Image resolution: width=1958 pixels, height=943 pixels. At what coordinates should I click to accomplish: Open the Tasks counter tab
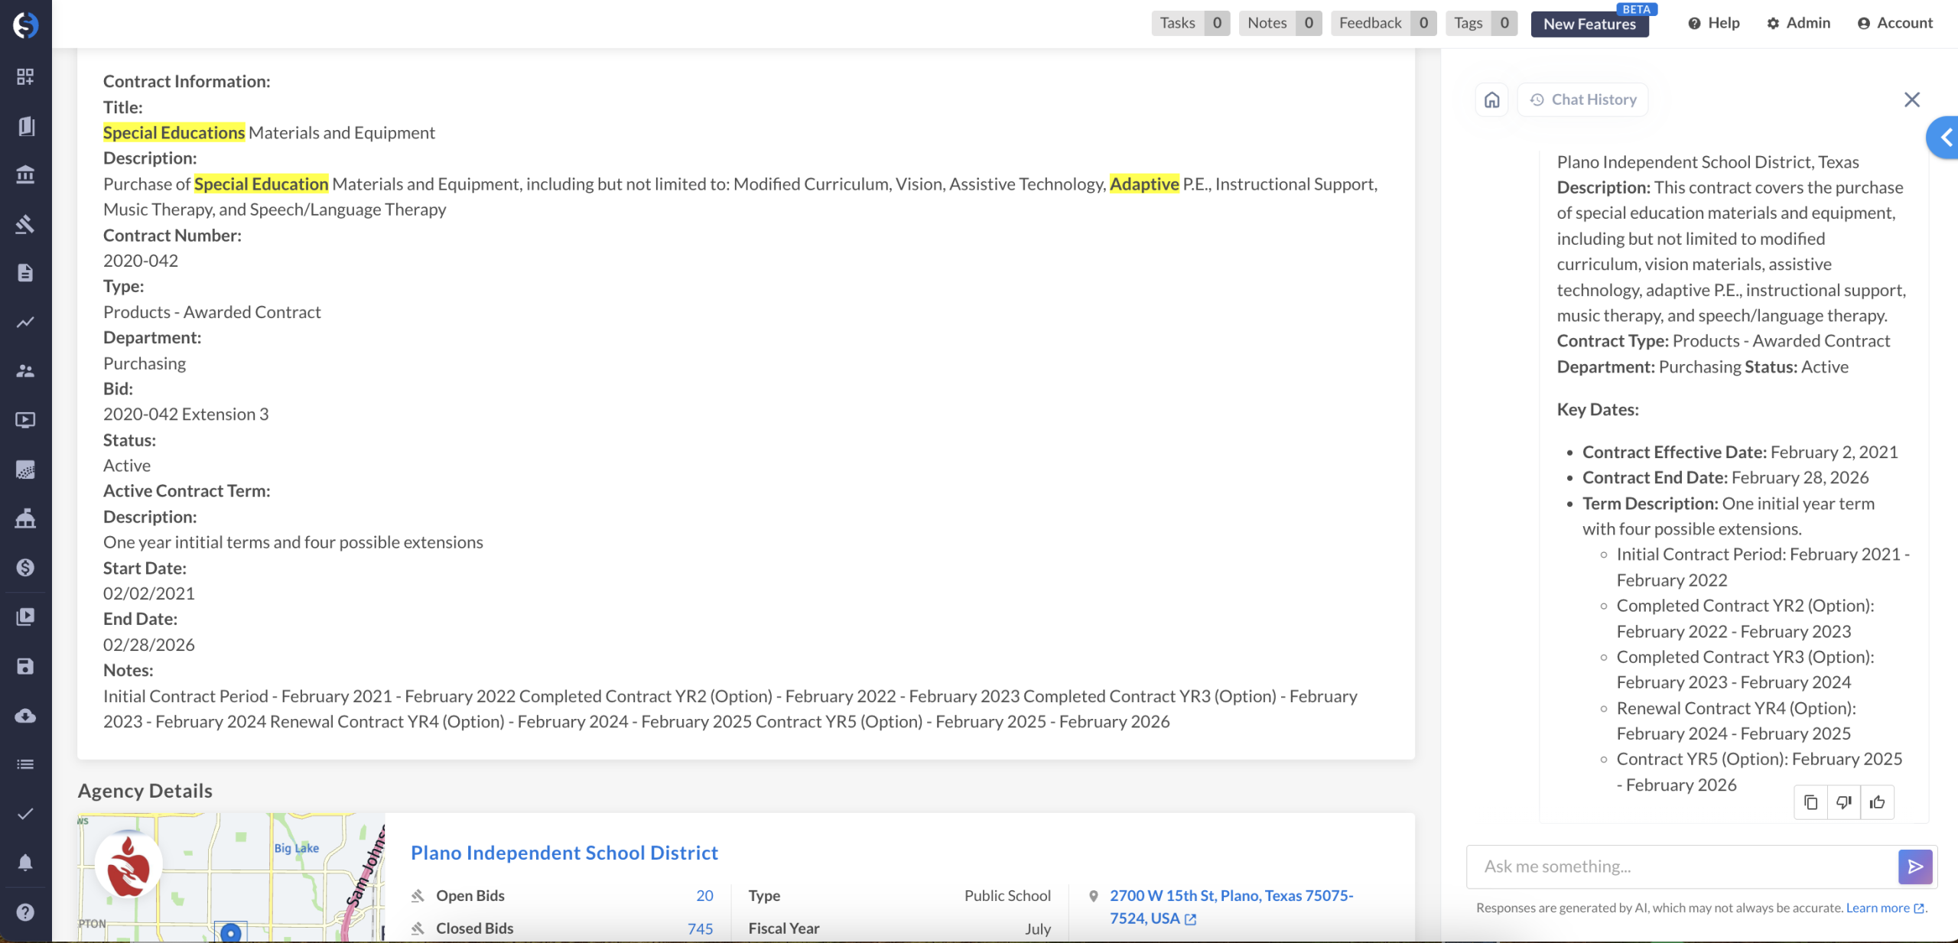point(1189,23)
